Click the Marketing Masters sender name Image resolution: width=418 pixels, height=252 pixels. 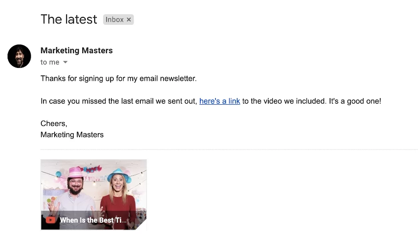pyautogui.click(x=76, y=51)
